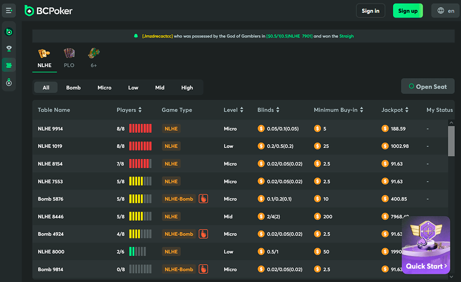This screenshot has height=282, width=461.
Task: Select the Low filter tab
Action: 133,87
